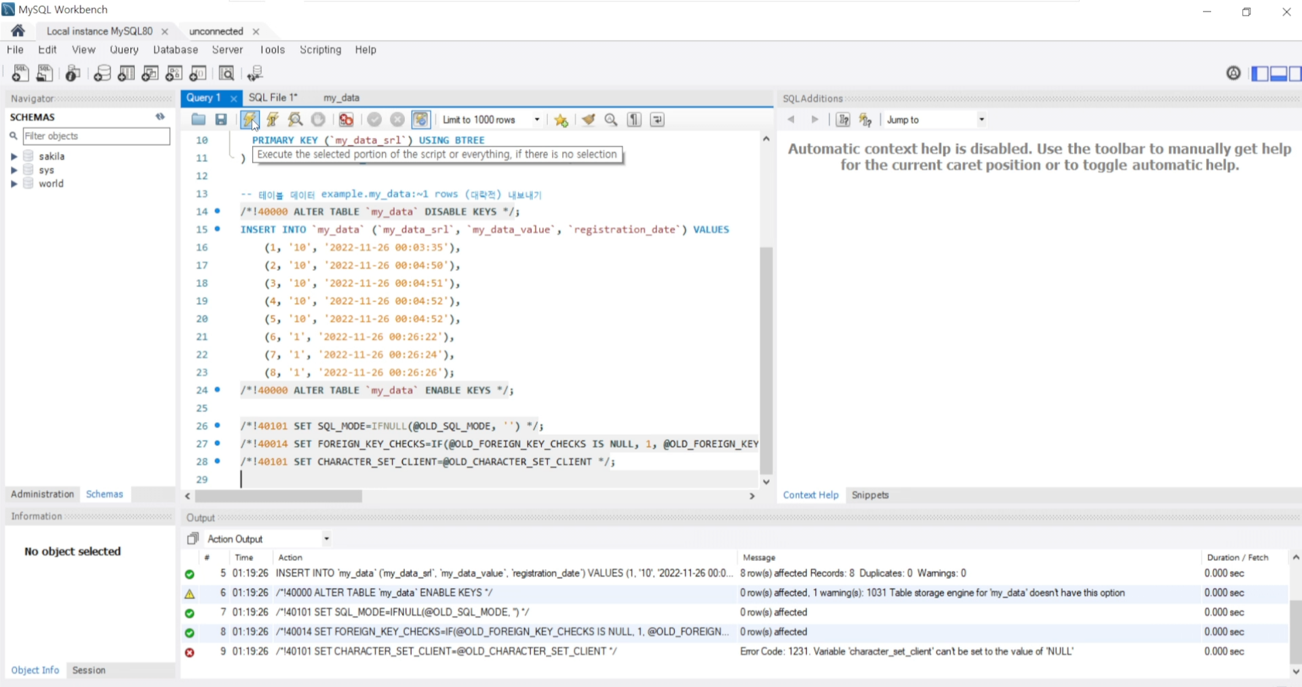Commit the current transaction

point(374,120)
